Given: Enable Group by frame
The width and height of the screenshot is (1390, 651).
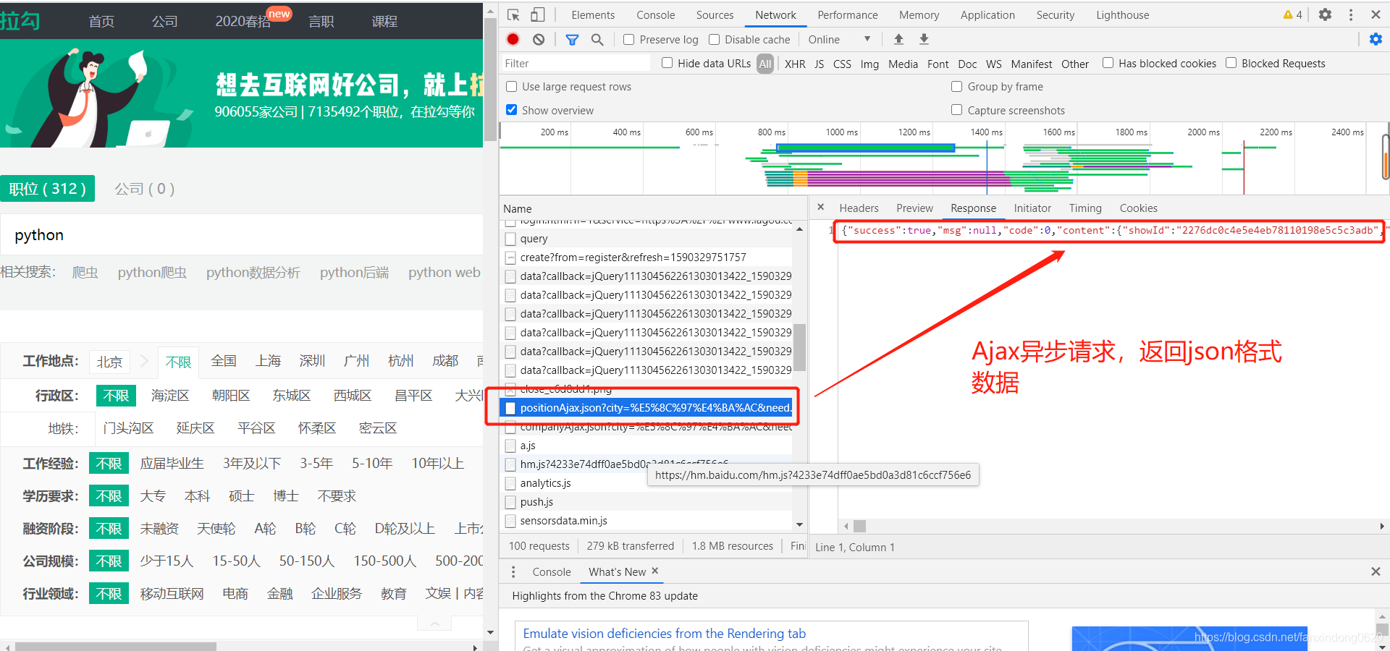Looking at the screenshot, I should (956, 87).
